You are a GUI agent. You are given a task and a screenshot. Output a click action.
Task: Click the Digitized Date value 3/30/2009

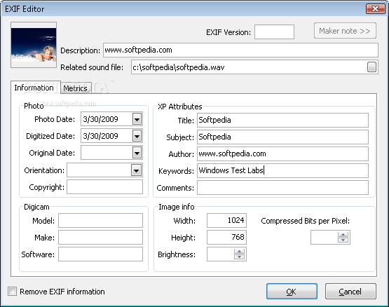(x=100, y=136)
